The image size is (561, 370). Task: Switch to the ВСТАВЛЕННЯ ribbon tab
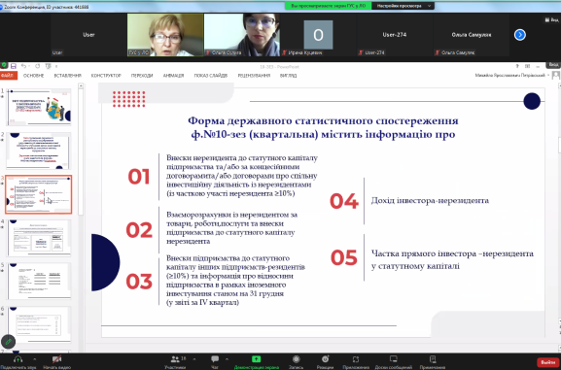[x=68, y=76]
